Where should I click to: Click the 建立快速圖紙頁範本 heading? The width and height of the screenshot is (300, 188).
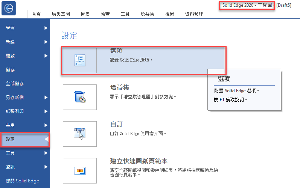click(x=139, y=161)
